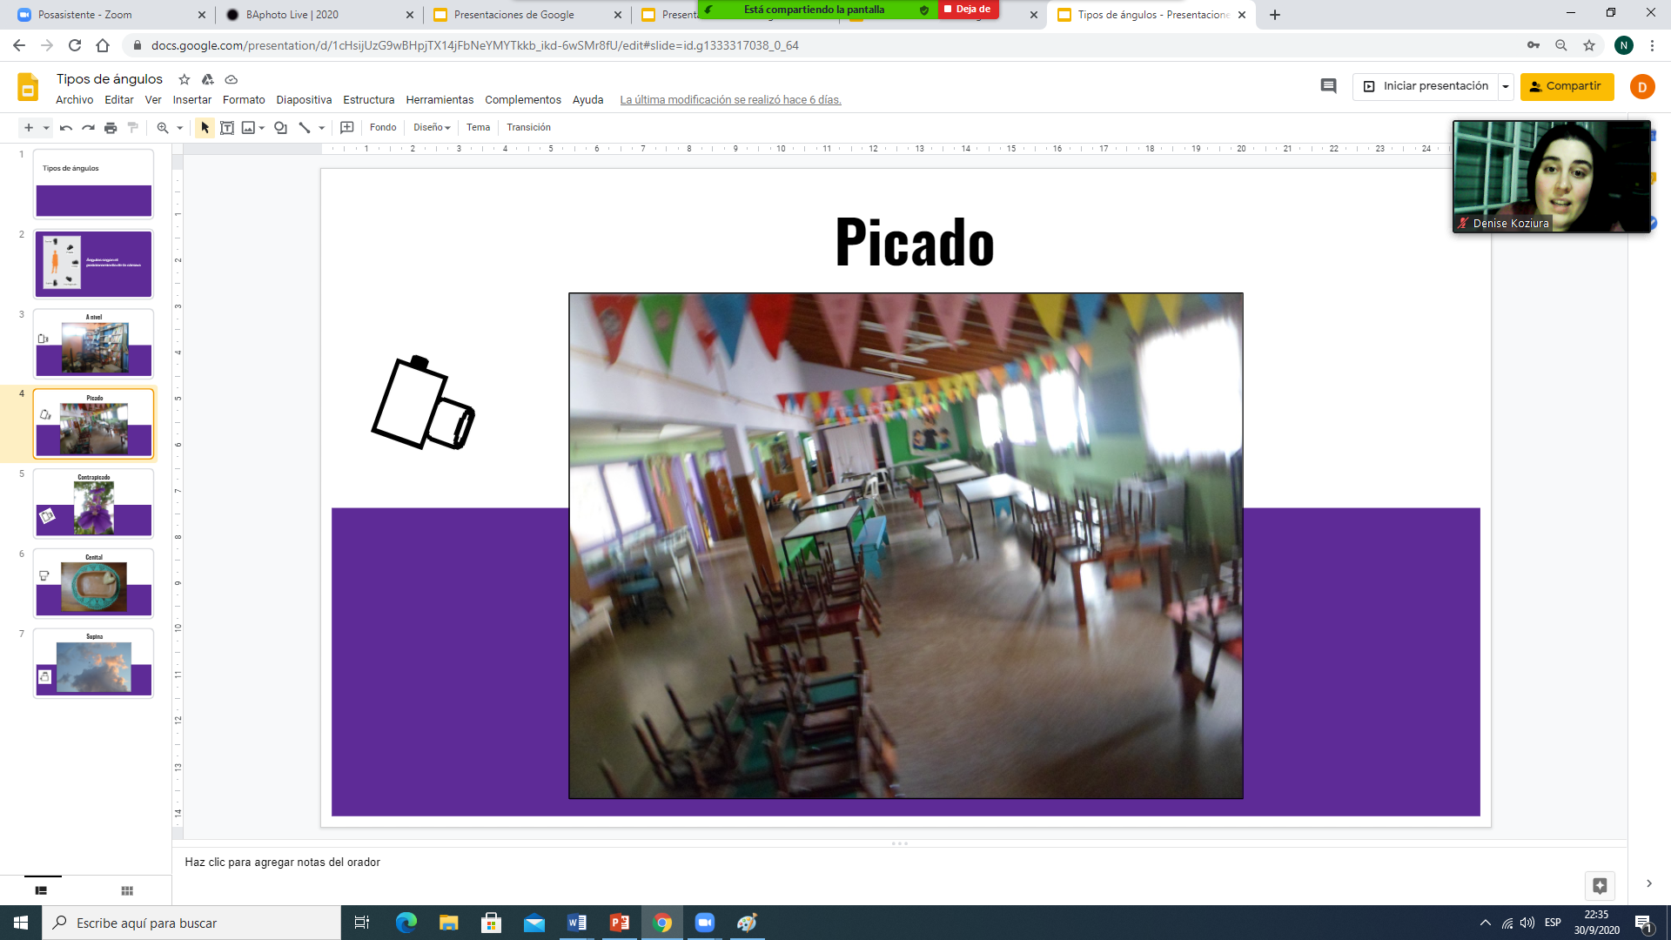Image resolution: width=1671 pixels, height=940 pixels.
Task: Open the Insertar menu
Action: (x=191, y=100)
